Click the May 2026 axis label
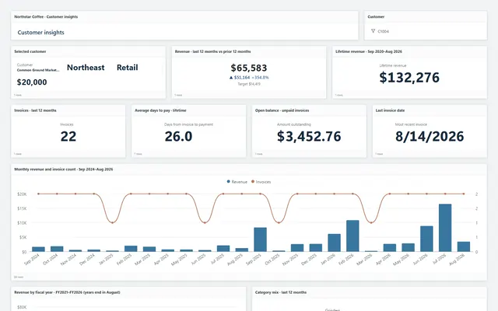 pos(401,260)
